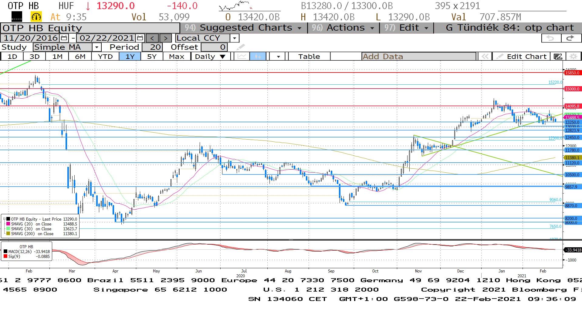The width and height of the screenshot is (582, 311).
Task: Click the 12450.0 blue price level label
Action: coord(572,137)
